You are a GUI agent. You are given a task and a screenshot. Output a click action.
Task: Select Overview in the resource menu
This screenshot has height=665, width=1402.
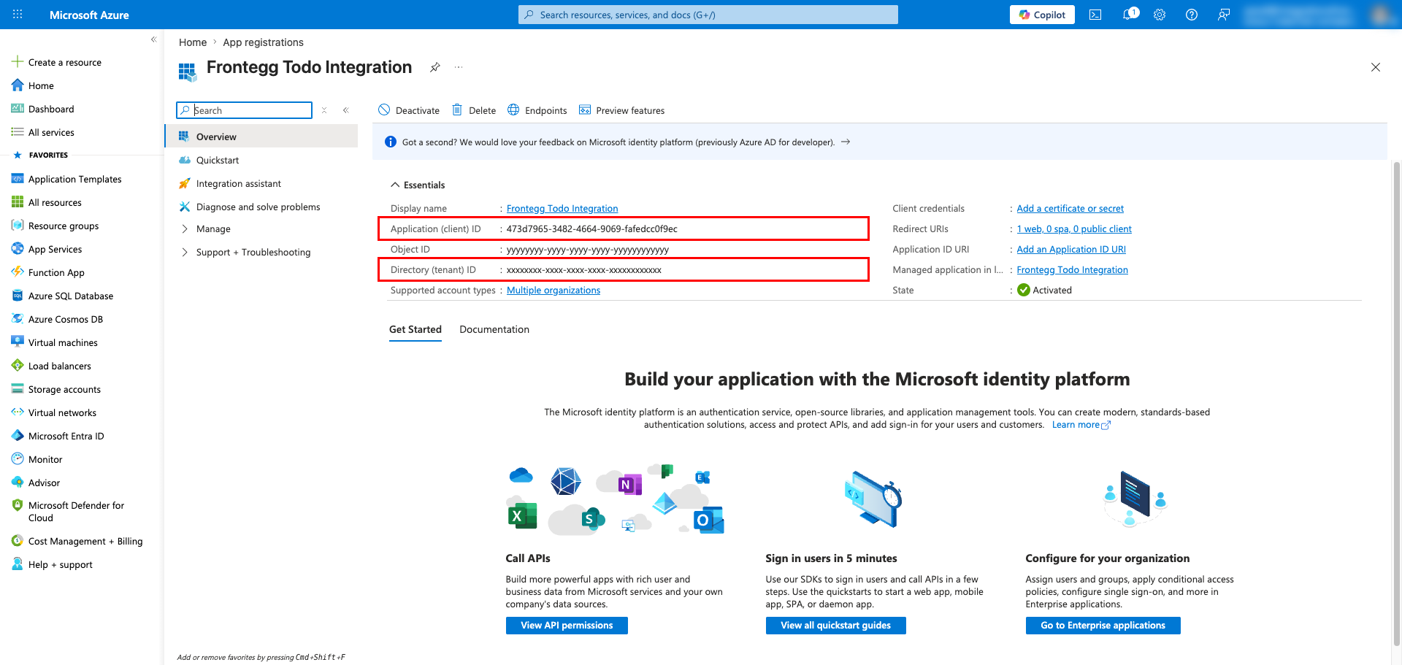point(261,137)
